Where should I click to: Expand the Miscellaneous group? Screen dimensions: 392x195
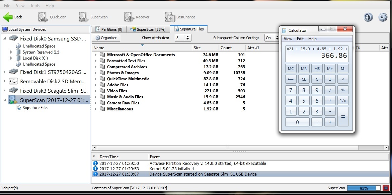95,109
